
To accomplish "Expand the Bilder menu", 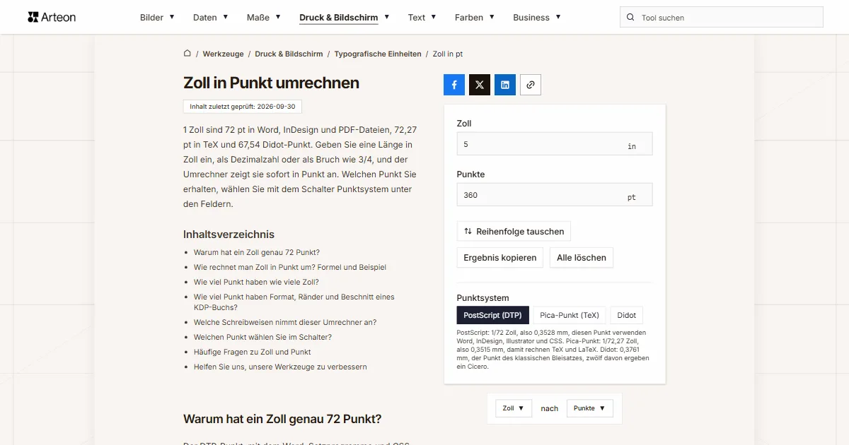I will tap(157, 17).
